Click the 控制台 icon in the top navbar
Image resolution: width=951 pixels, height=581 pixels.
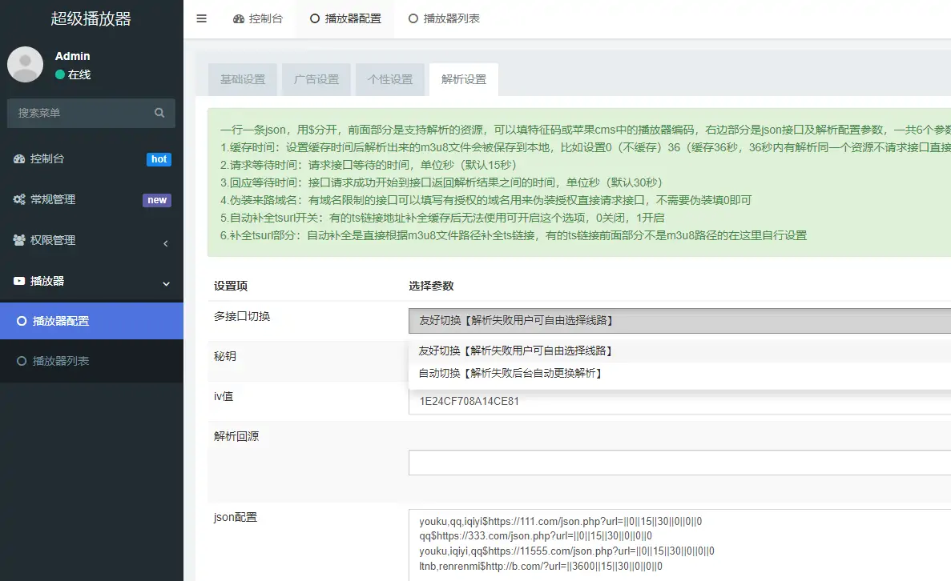(236, 18)
